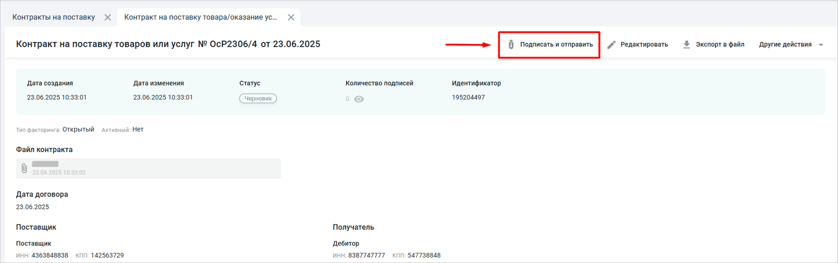This screenshot has width=838, height=263.
Task: Open the attached contract file row
Action: click(x=148, y=168)
